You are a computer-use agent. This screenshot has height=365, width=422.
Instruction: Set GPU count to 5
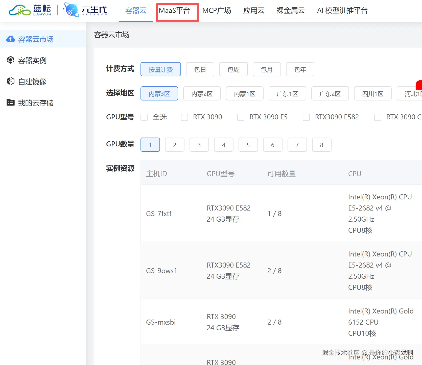click(248, 145)
